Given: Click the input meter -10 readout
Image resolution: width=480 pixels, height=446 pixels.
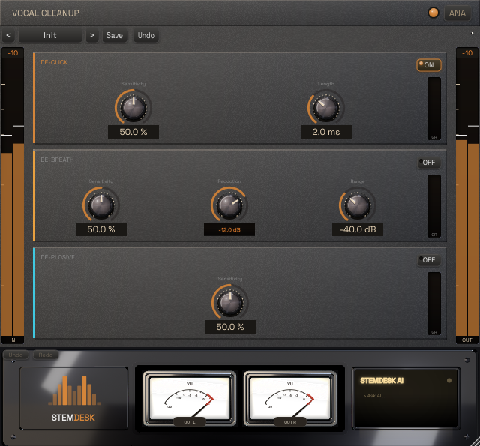Looking at the screenshot, I should coord(13,53).
